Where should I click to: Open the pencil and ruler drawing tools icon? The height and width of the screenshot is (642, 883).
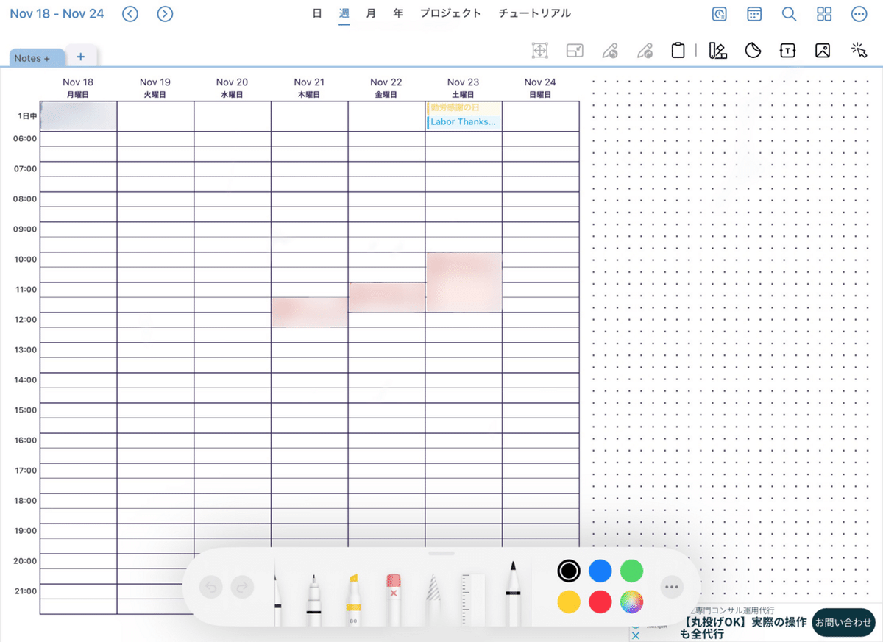click(x=717, y=50)
